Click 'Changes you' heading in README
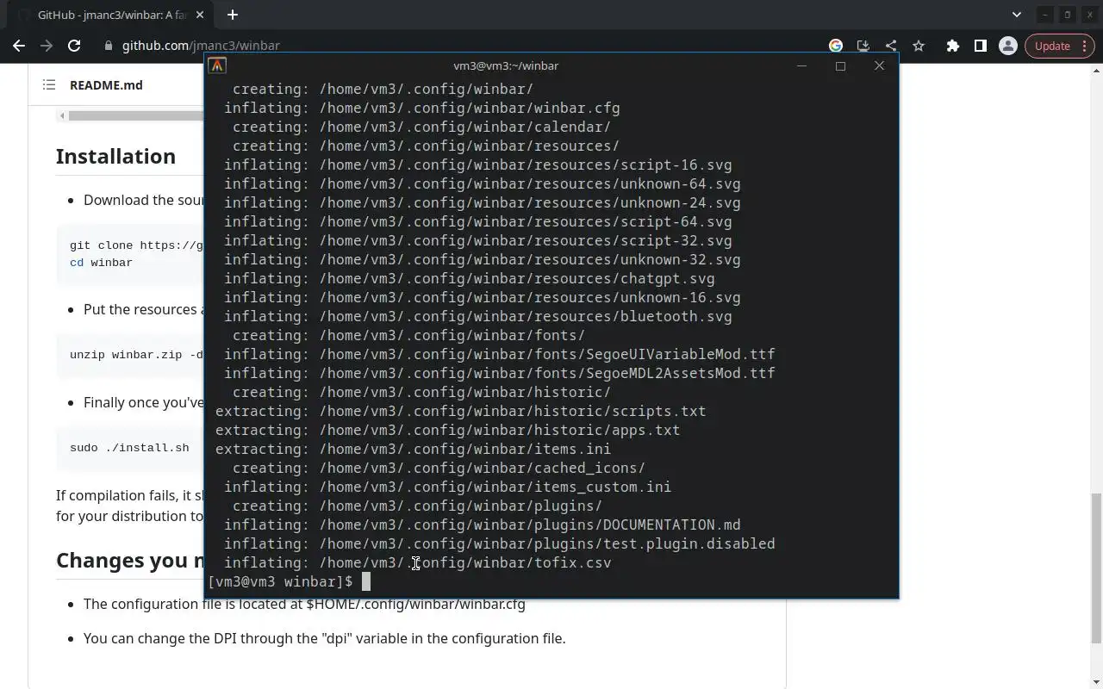The image size is (1103, 689). [x=129, y=560]
